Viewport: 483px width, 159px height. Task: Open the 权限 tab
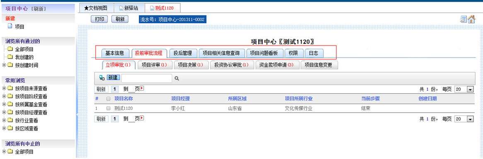(x=294, y=53)
